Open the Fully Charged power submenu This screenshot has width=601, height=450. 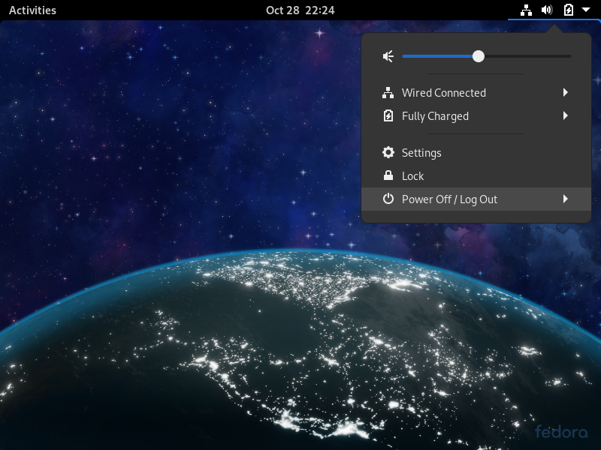pyautogui.click(x=476, y=116)
